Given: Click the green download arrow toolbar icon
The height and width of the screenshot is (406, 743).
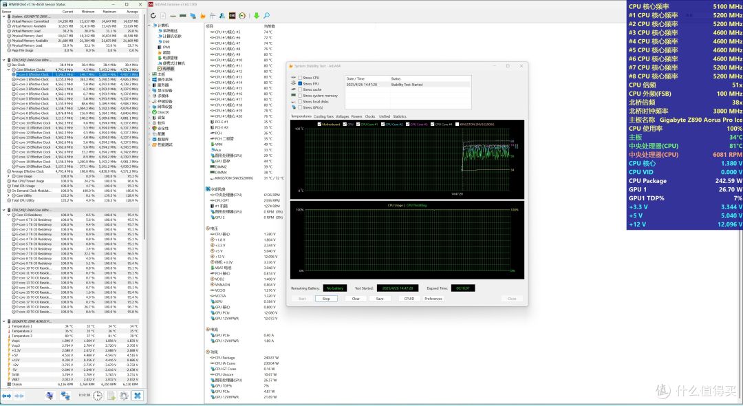Looking at the screenshot, I should click(x=257, y=16).
